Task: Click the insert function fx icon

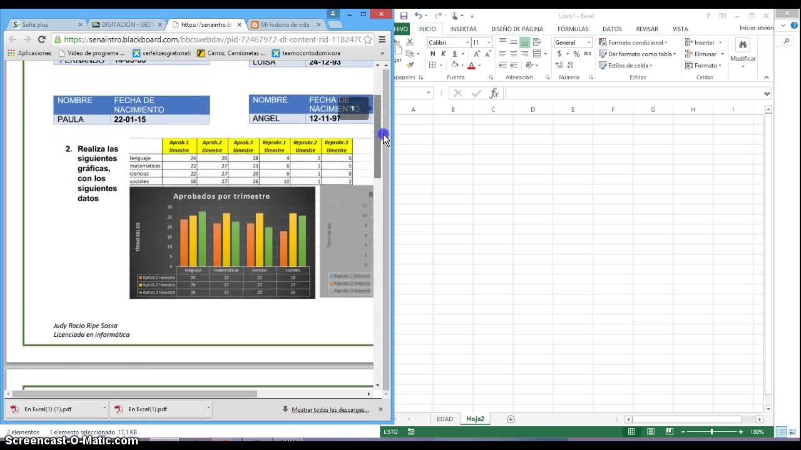Action: point(494,93)
